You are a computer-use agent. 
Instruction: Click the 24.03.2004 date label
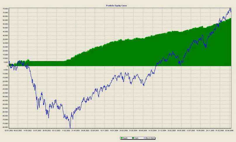(x=124, y=130)
